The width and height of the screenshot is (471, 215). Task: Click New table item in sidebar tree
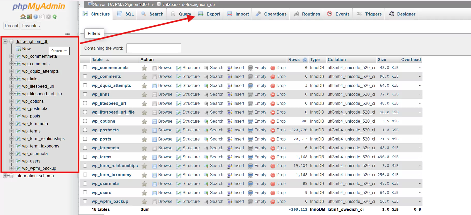(26, 49)
